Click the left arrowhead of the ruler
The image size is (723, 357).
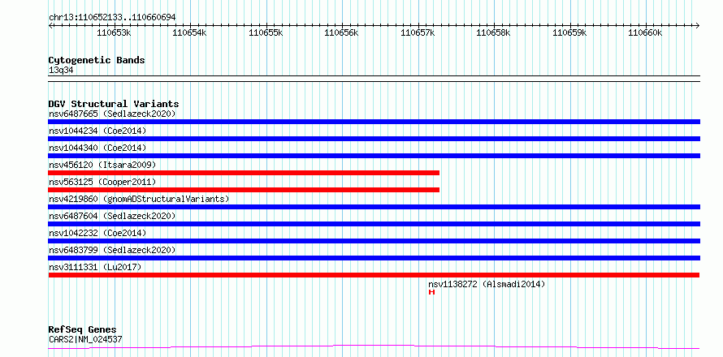point(50,25)
